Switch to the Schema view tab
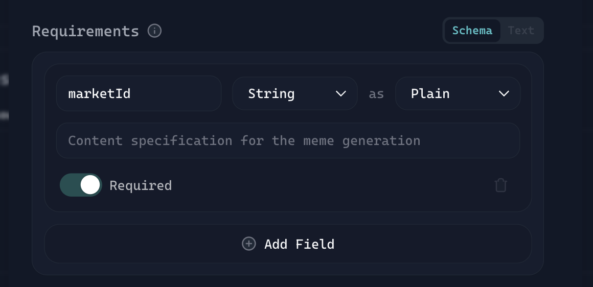 (x=472, y=31)
